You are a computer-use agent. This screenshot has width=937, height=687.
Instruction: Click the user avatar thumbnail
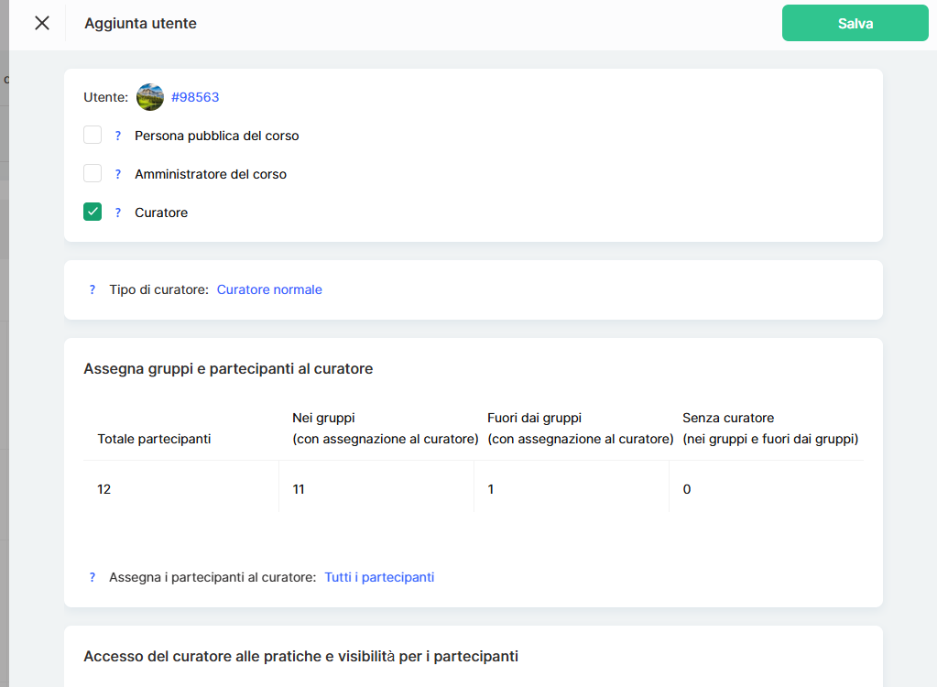[x=150, y=97]
